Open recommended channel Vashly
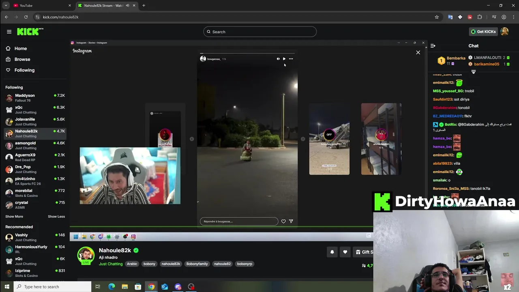This screenshot has height=292, width=519. [x=35, y=237]
